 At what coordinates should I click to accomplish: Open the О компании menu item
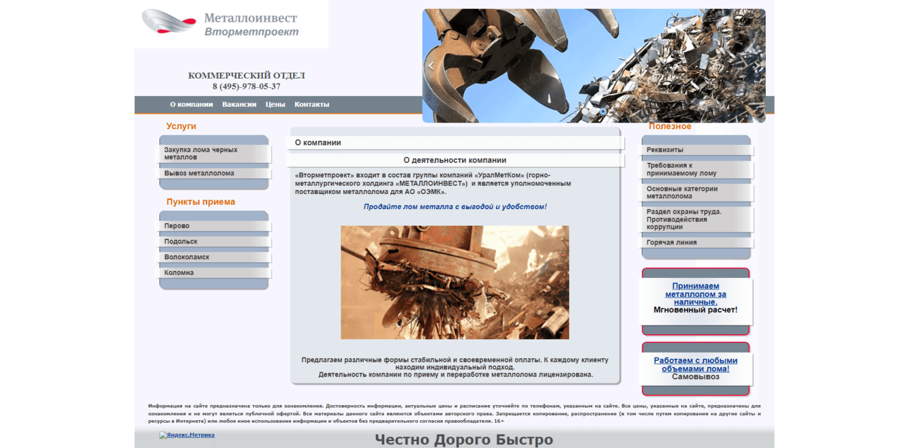click(191, 104)
